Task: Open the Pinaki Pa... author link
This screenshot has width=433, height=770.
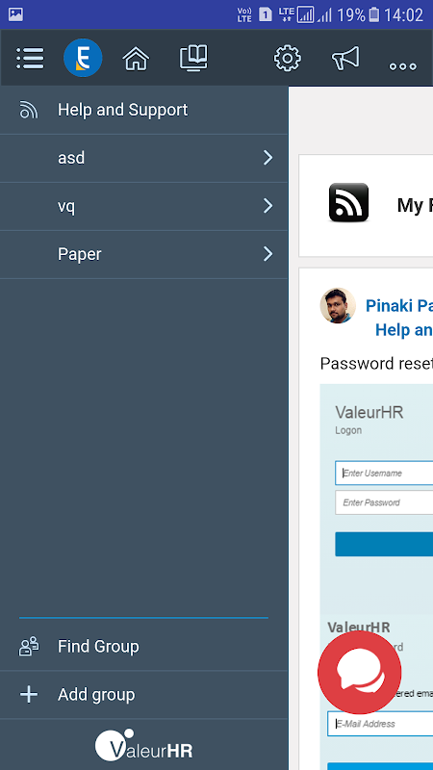Action: click(399, 306)
